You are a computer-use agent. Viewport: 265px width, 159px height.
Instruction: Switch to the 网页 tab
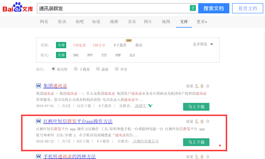click(44, 22)
